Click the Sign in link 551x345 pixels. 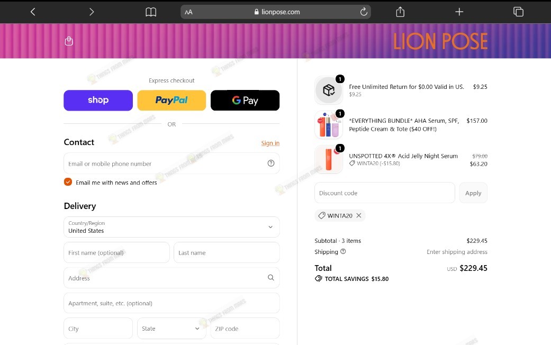[270, 143]
